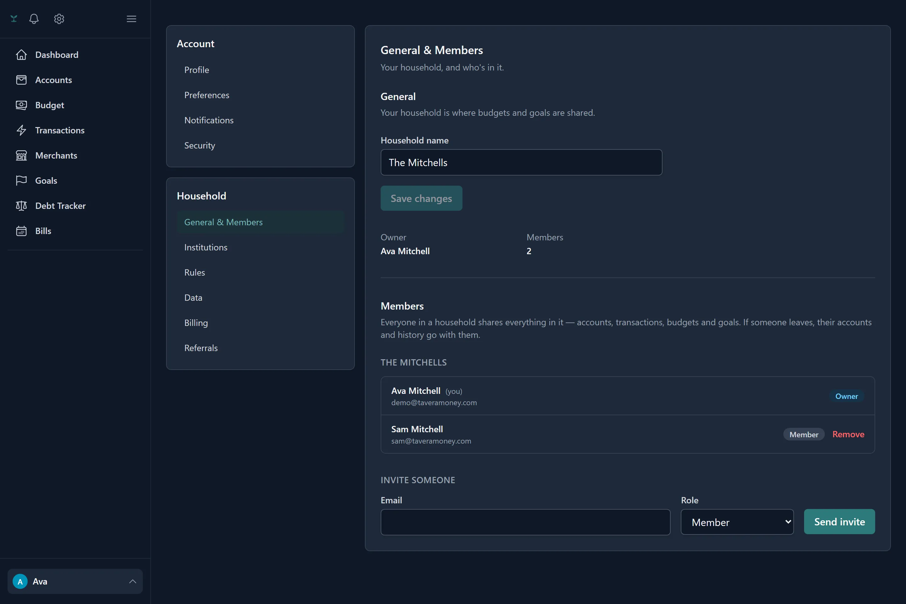Click the Members count value 2

[529, 251]
